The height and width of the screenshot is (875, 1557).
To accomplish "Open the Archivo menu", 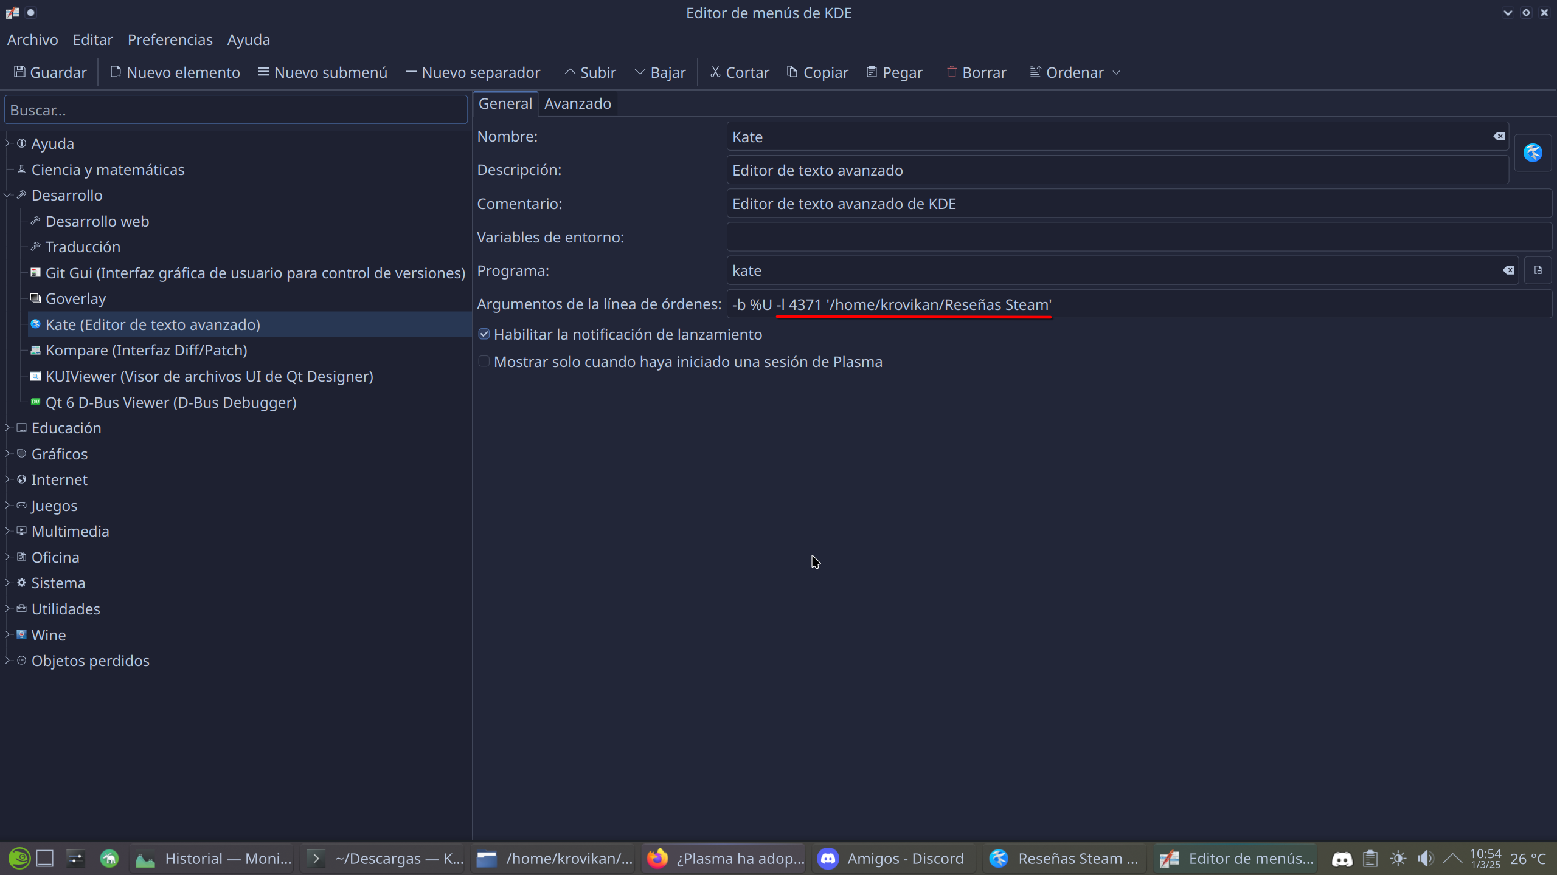I will click(33, 39).
